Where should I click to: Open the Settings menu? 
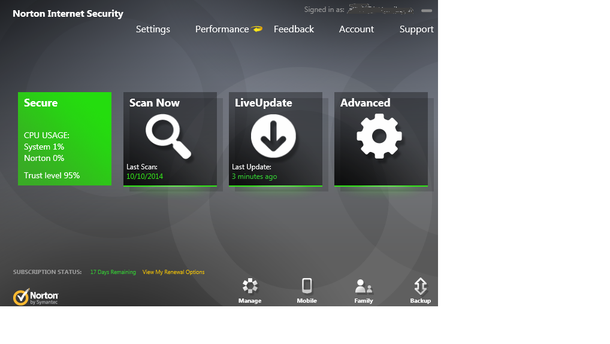pos(153,29)
